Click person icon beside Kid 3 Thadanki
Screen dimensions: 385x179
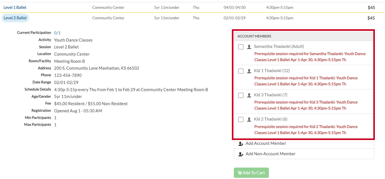(249, 95)
